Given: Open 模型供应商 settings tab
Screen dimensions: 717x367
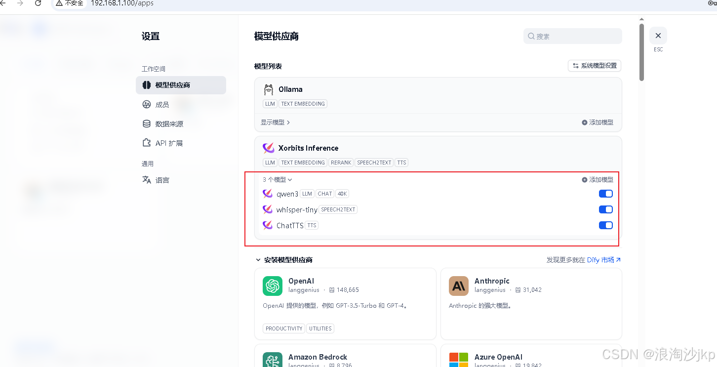Looking at the screenshot, I should click(x=181, y=85).
